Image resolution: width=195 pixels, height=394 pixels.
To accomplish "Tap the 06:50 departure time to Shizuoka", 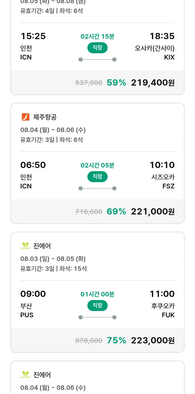I will pyautogui.click(x=33, y=165).
